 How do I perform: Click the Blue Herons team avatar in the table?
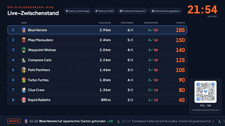click(24, 30)
